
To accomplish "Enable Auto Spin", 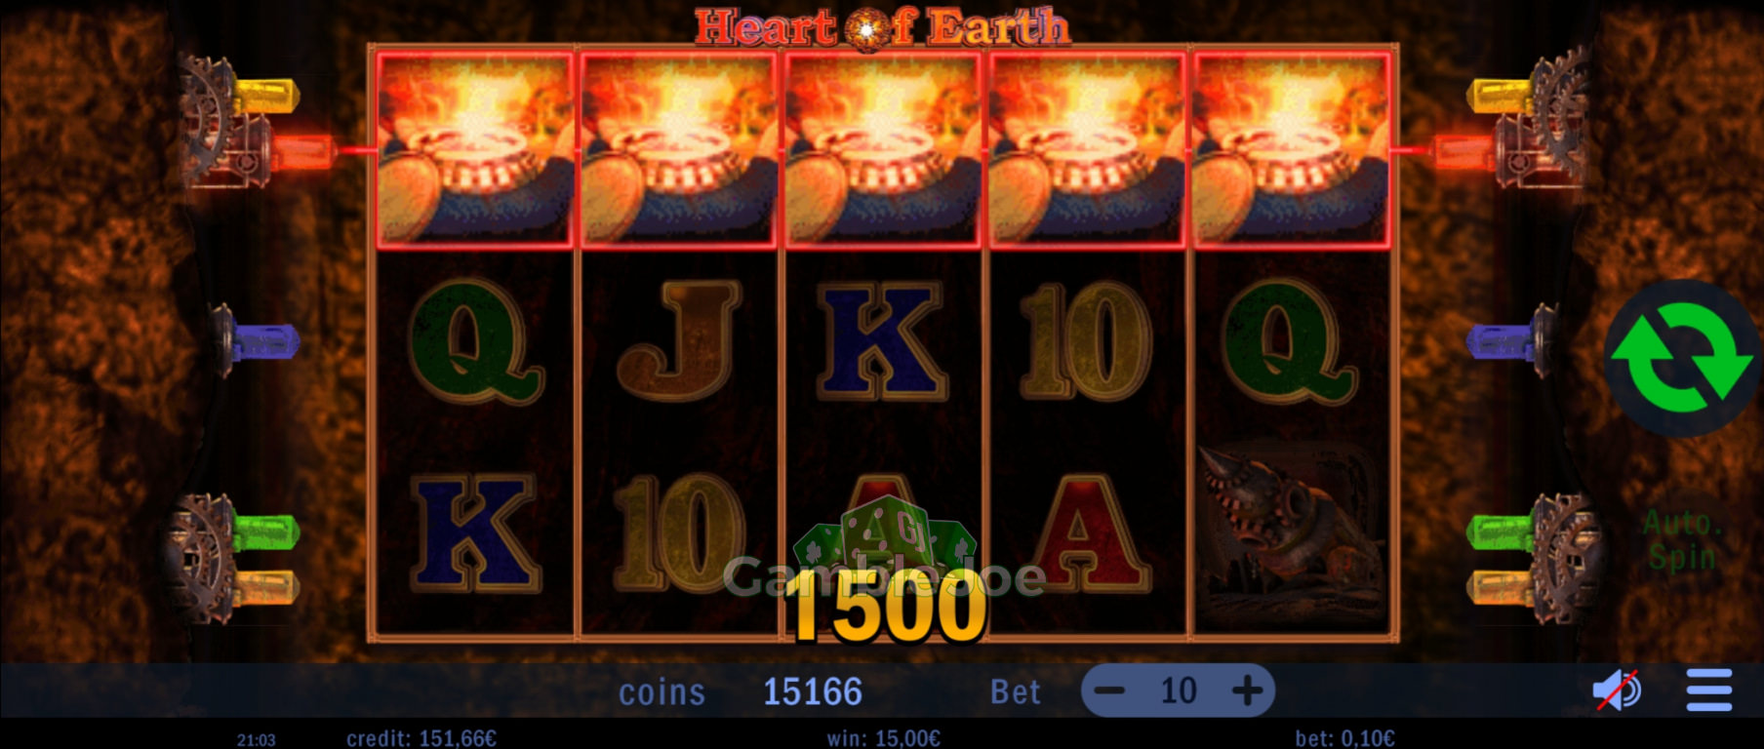I will [x=1683, y=540].
